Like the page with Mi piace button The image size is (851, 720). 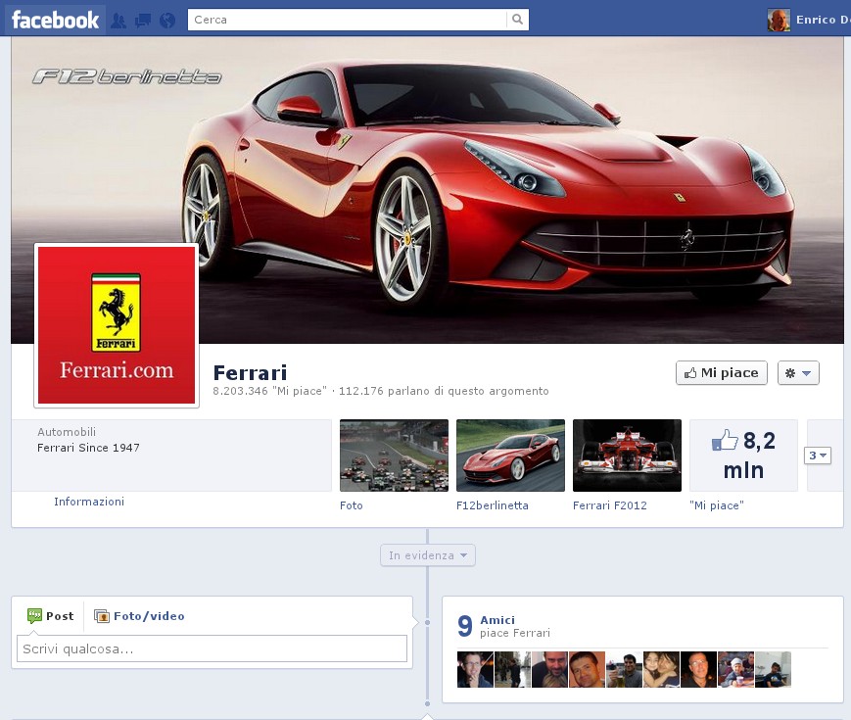click(x=722, y=373)
